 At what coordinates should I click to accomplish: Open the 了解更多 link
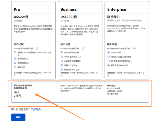click(x=36, y=109)
